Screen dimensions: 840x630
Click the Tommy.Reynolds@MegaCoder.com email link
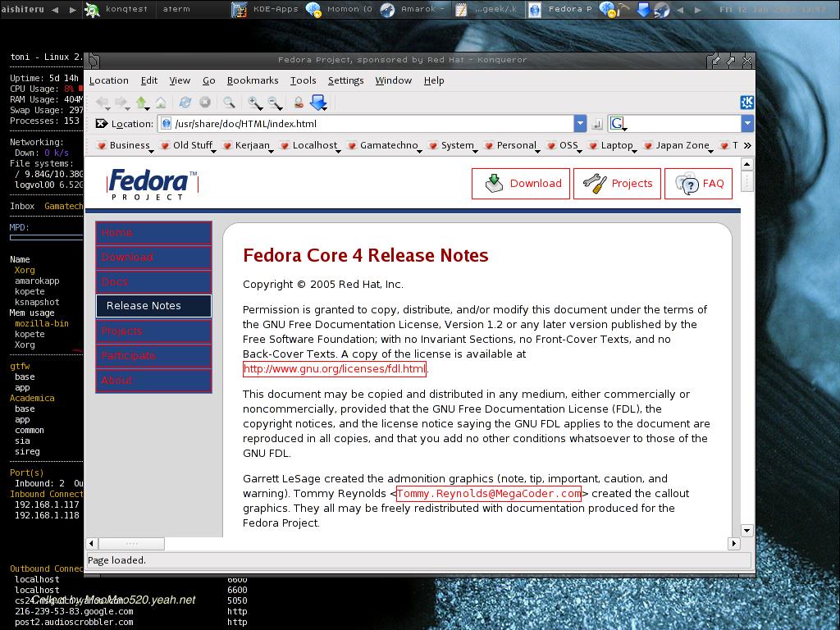pos(489,493)
